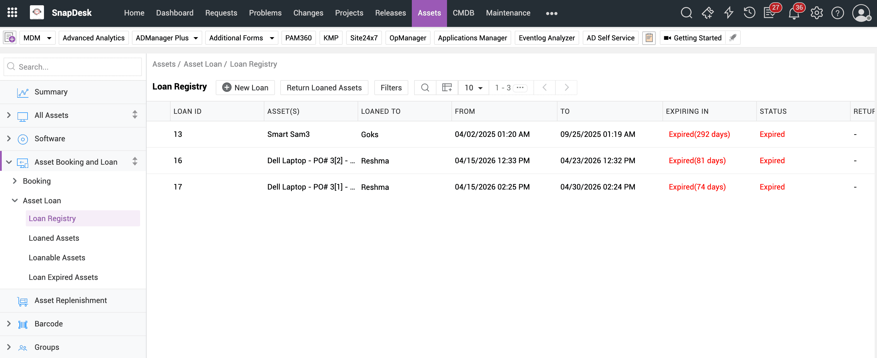Show more modules via the ellipsis menu

pyautogui.click(x=552, y=13)
